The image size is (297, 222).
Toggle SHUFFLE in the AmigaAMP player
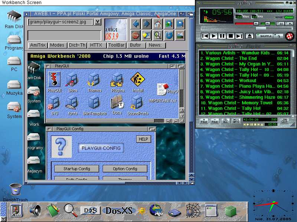coord(264,36)
